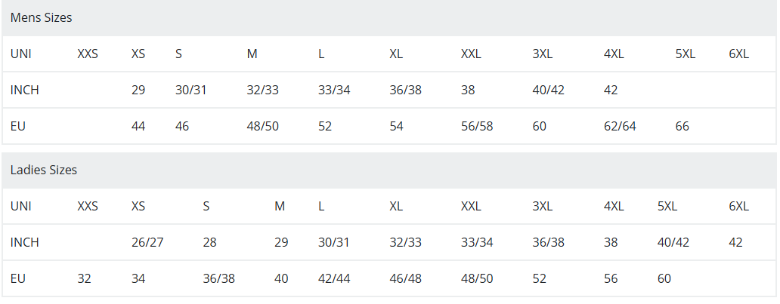Select the EU row label in Ladies table
Viewport: 780px width, 304px height.
pyautogui.click(x=18, y=278)
